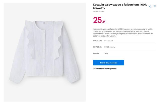Select the product title Koszula dziewczęca z falbankami
This screenshot has height=104, width=167.
[120, 6]
